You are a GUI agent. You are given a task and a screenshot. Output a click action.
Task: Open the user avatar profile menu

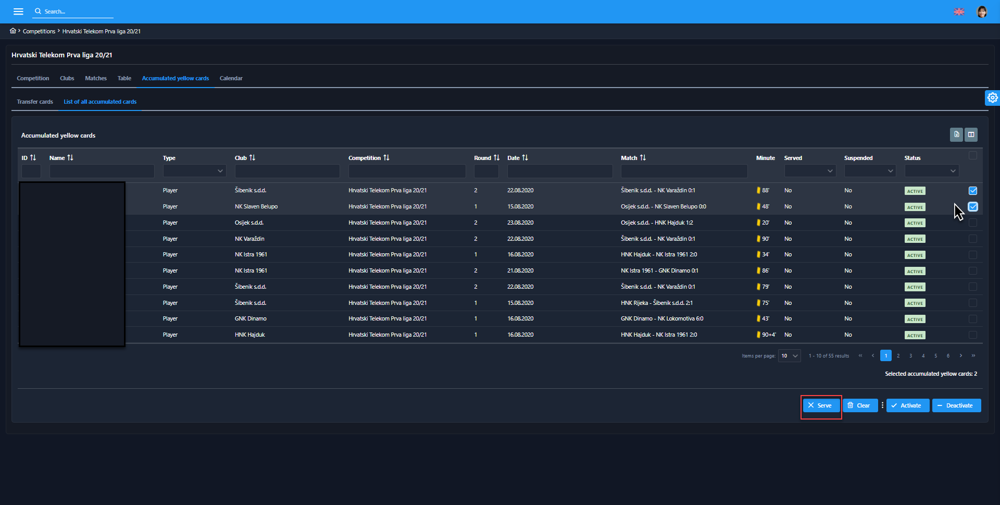[x=981, y=11]
